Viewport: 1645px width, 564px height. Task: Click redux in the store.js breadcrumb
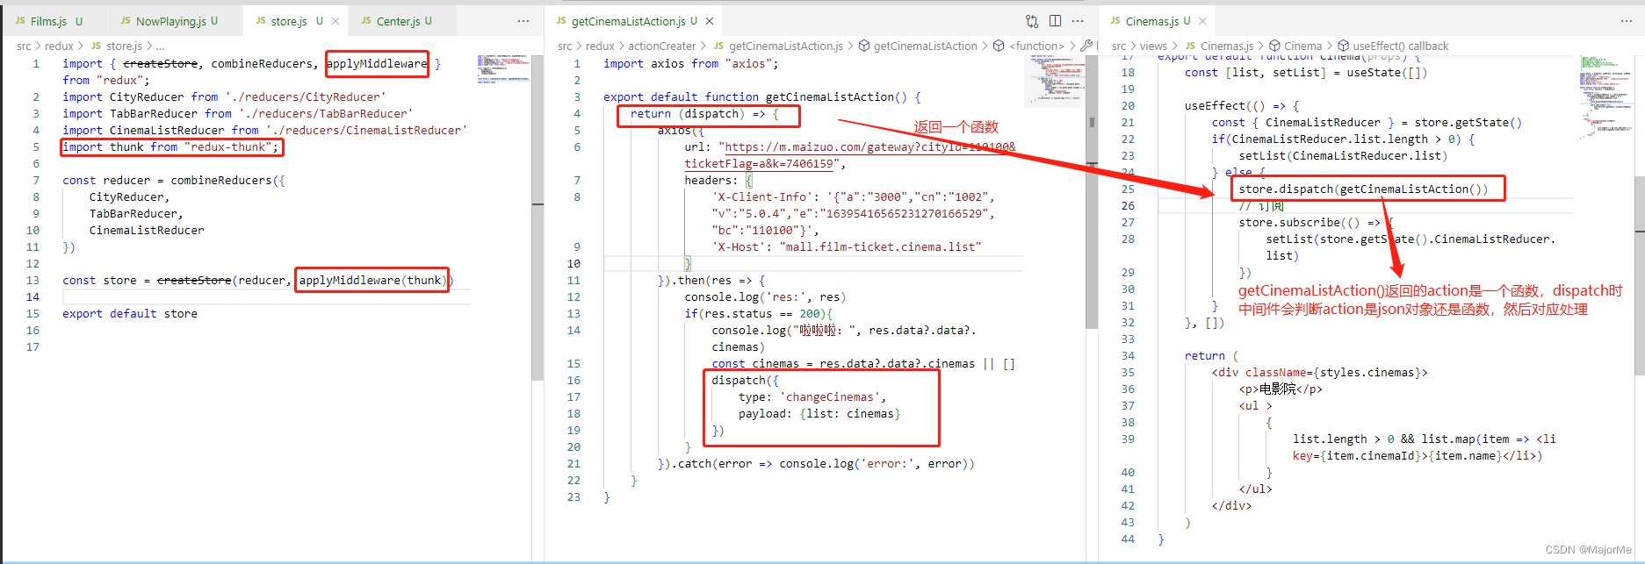[59, 46]
